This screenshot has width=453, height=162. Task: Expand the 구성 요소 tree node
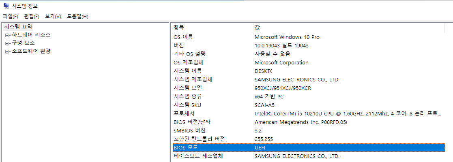coord(7,43)
